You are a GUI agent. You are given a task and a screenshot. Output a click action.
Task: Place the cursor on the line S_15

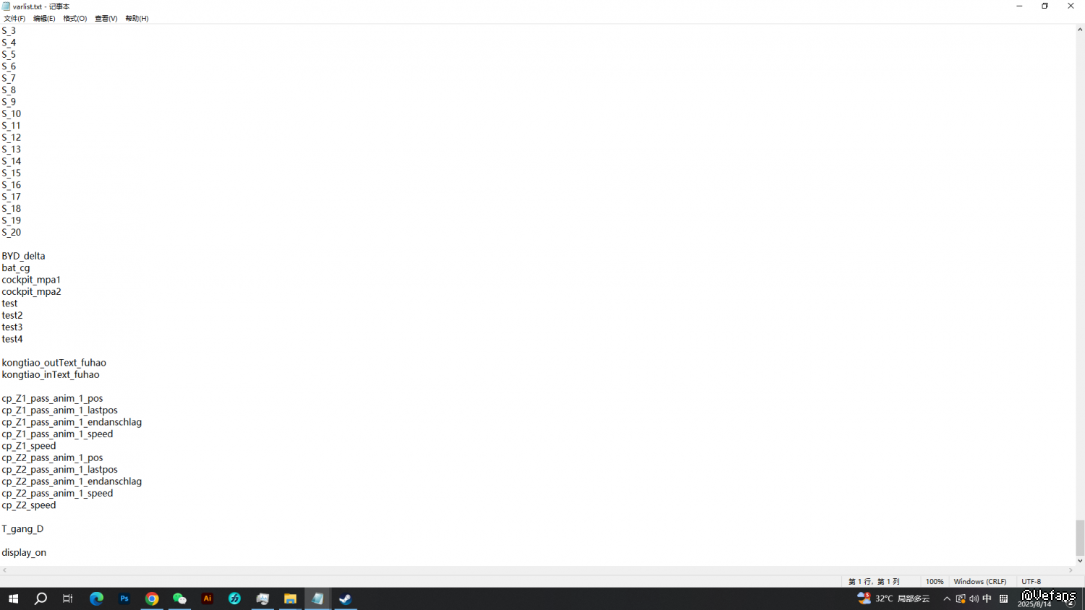(12, 173)
